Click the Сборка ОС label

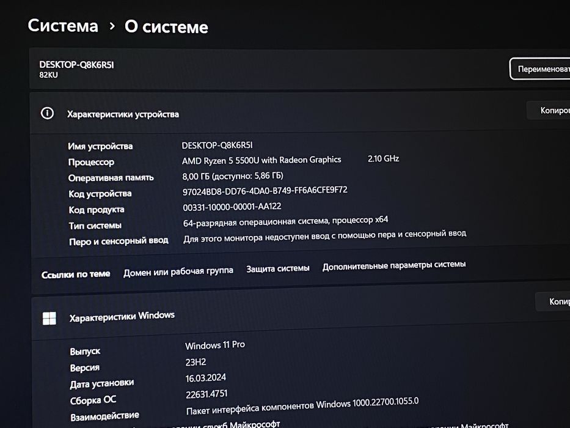(93, 400)
